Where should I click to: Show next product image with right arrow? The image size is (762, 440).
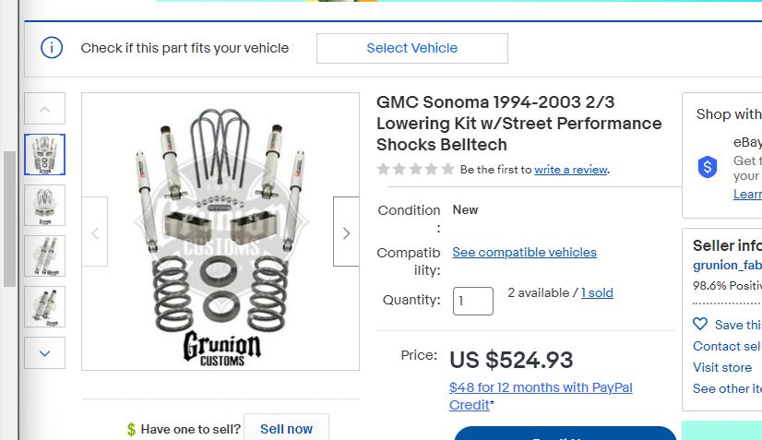[346, 232]
